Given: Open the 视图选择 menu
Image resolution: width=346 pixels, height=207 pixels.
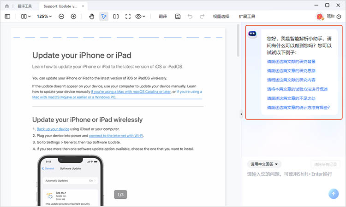Looking at the screenshot, I should click(221, 16).
